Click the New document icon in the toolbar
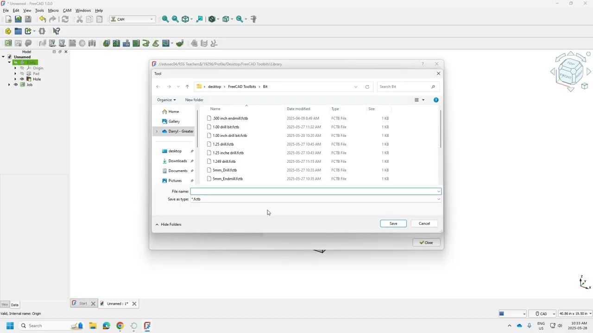The height and width of the screenshot is (333, 593). tap(8, 19)
